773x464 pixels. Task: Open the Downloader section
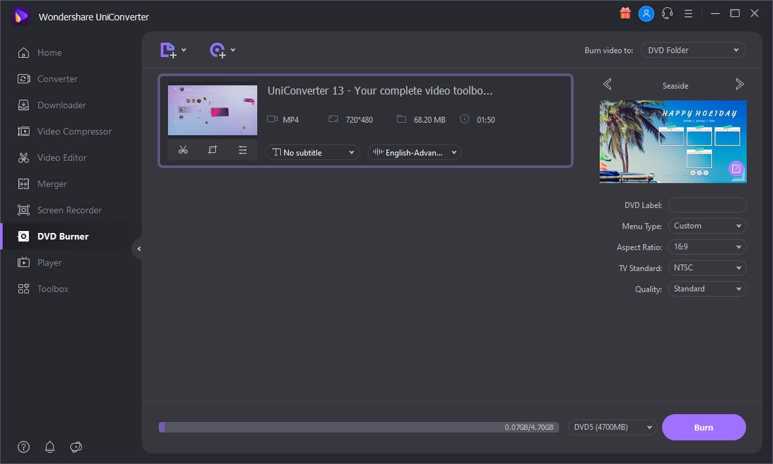pos(71,105)
